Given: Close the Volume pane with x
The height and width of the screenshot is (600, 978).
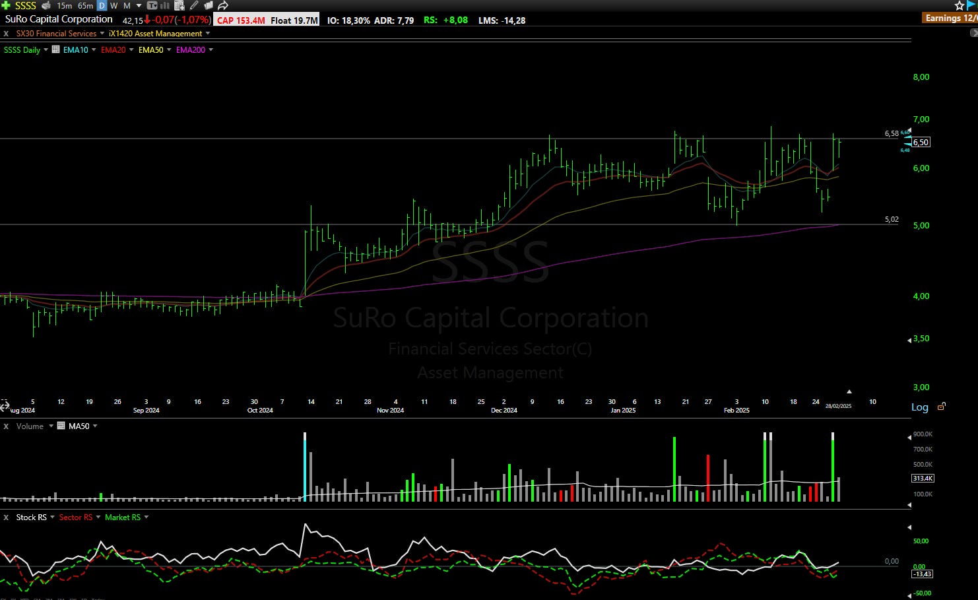Looking at the screenshot, I should 6,426.
